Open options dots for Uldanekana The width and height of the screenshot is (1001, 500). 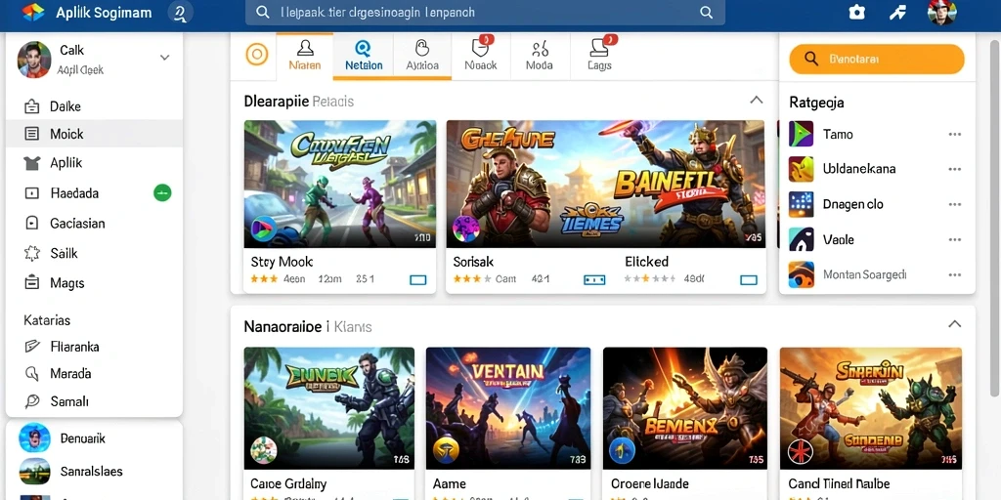(x=954, y=169)
